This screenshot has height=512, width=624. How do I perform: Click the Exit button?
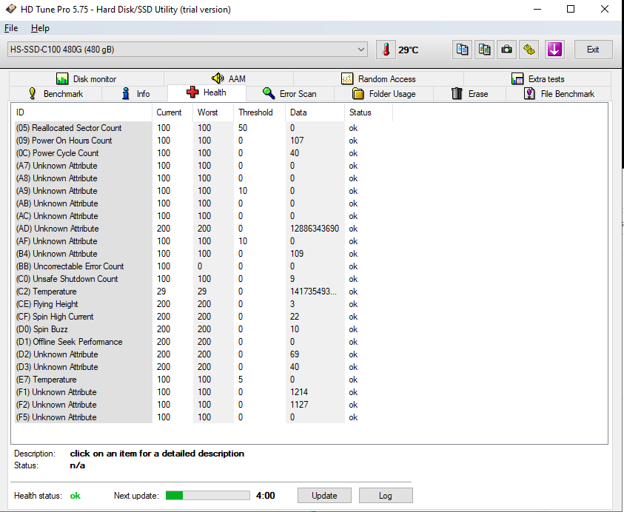(593, 50)
